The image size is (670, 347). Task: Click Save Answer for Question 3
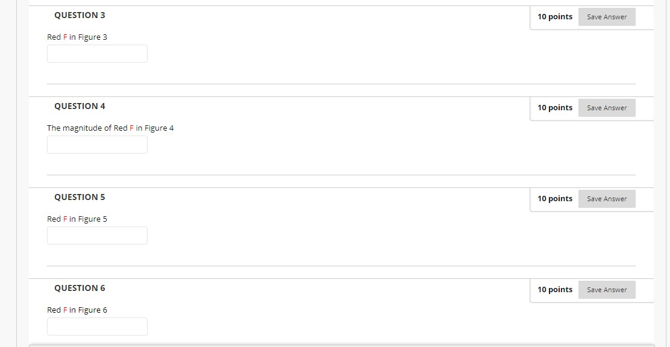coord(607,17)
